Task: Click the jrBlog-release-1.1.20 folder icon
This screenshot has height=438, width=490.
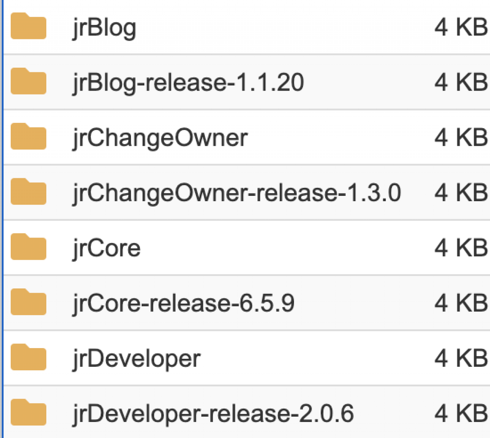Action: coord(28,81)
